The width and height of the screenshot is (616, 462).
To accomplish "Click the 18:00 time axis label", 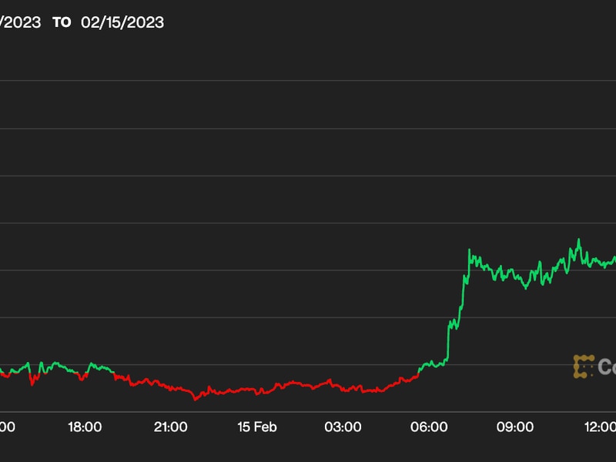I will pos(85,427).
